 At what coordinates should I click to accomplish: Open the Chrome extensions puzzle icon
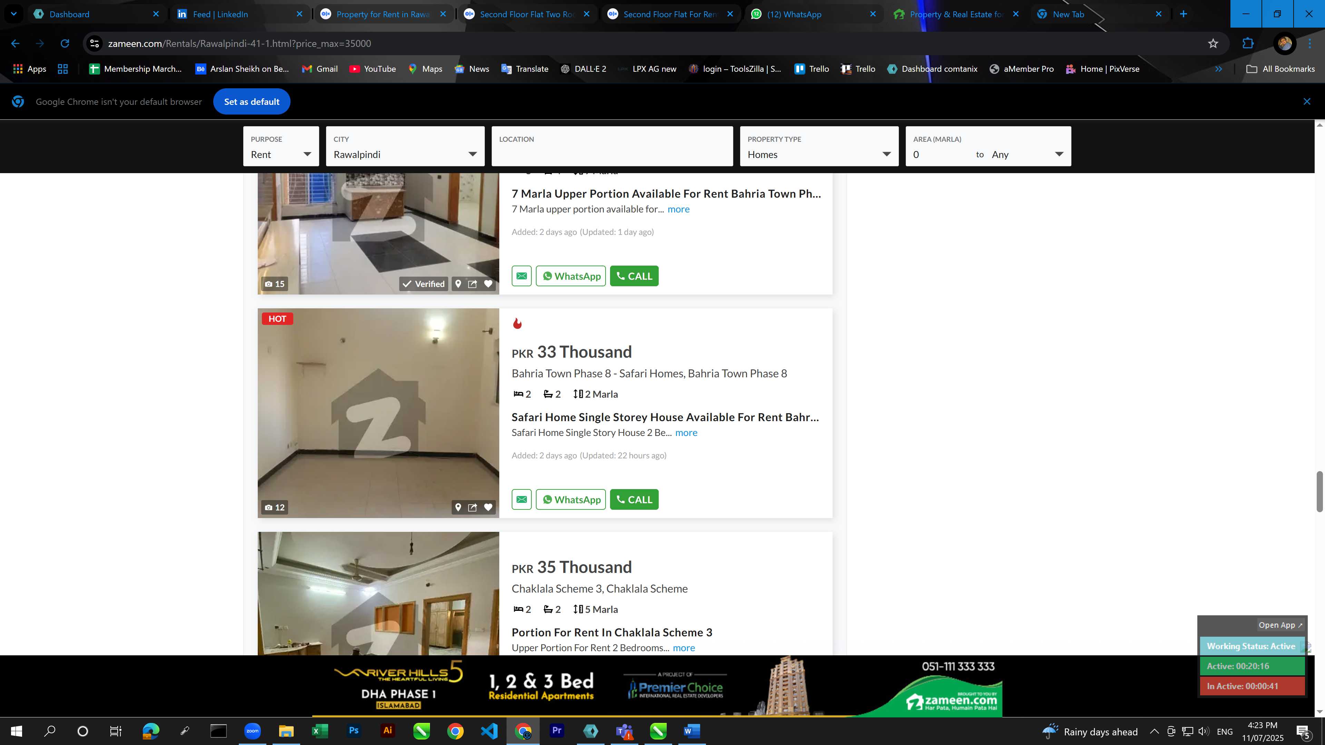(1248, 44)
